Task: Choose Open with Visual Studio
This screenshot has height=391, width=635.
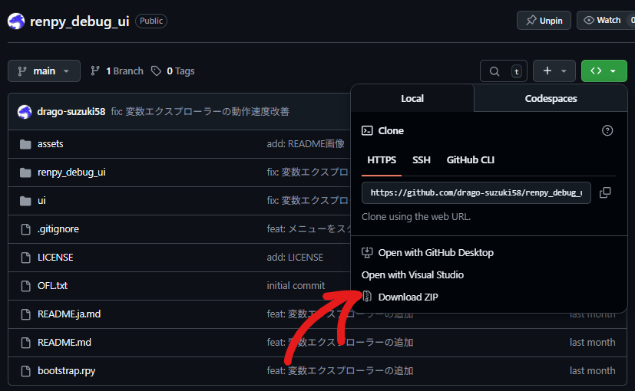Action: [412, 275]
